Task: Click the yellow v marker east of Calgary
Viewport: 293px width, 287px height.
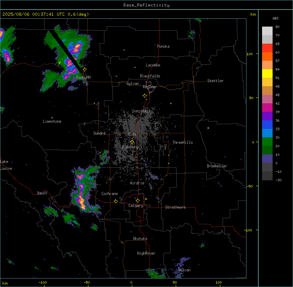Action: [x=146, y=199]
